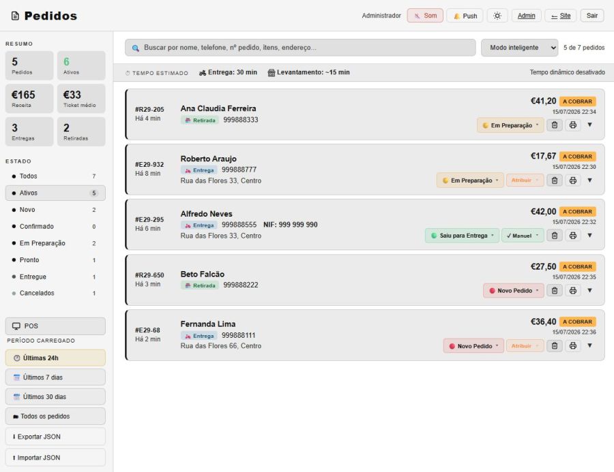
Task: Click the Ticket médio €33 card
Action: pyautogui.click(x=81, y=99)
